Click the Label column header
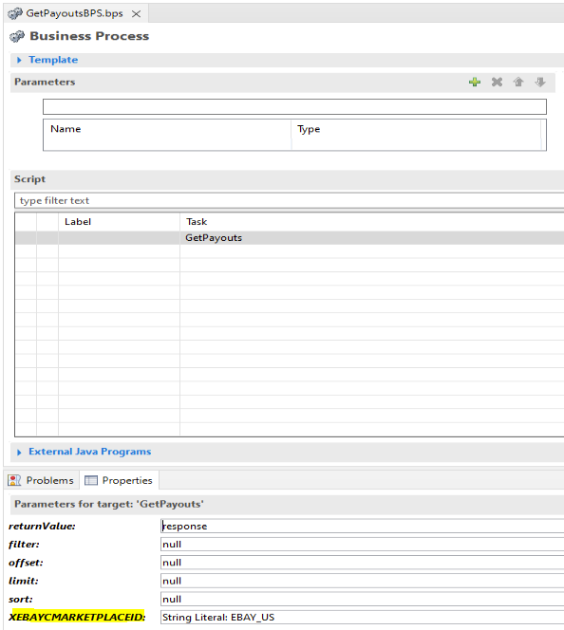Image resolution: width=564 pixels, height=630 pixels. click(119, 222)
